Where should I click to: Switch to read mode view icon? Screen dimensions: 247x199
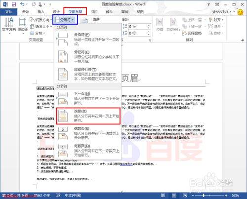163,196
